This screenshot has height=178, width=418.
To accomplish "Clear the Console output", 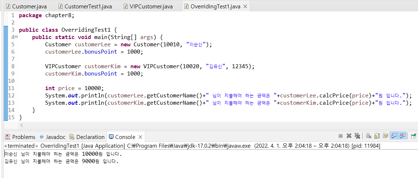I will pyautogui.click(x=368, y=136).
